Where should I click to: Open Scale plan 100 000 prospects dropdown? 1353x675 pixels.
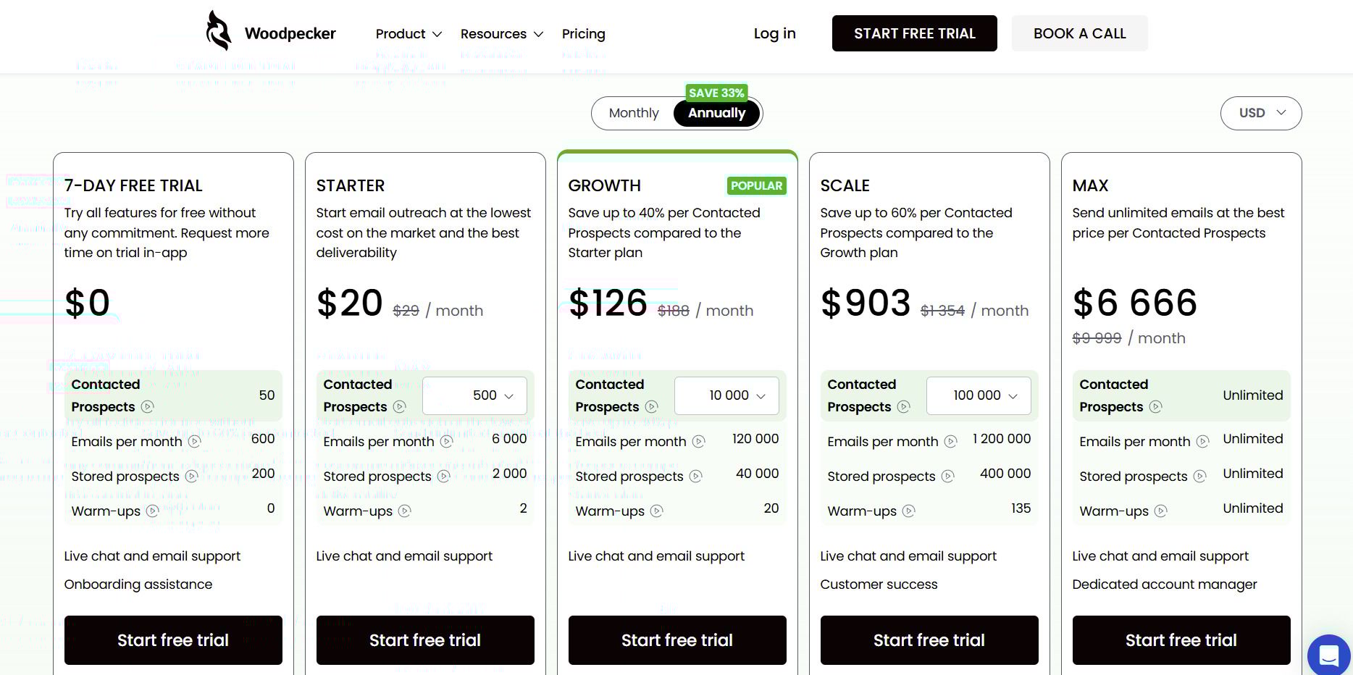[979, 395]
